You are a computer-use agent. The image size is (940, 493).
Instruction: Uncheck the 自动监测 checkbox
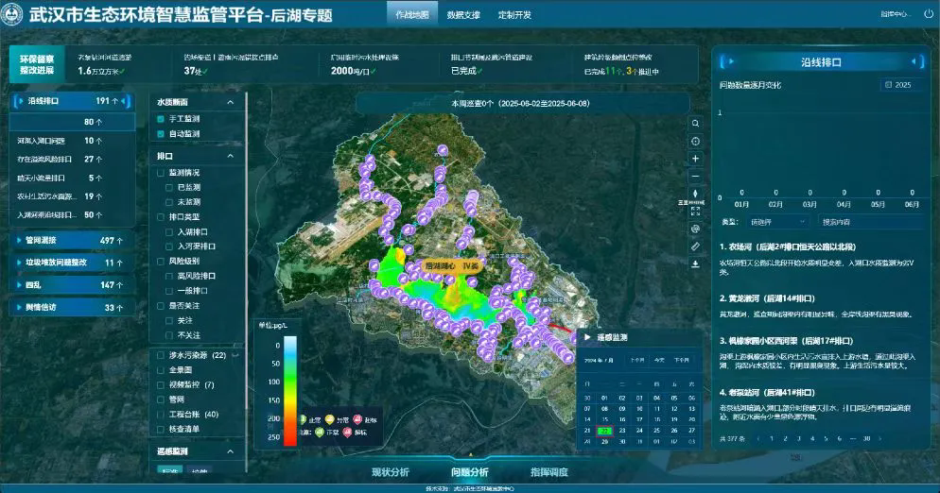[161, 134]
